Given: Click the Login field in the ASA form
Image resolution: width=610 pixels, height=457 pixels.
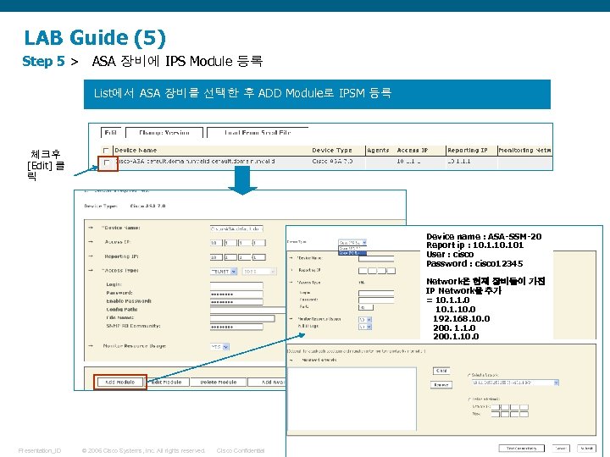Looking at the screenshot, I should pyautogui.click(x=236, y=286).
